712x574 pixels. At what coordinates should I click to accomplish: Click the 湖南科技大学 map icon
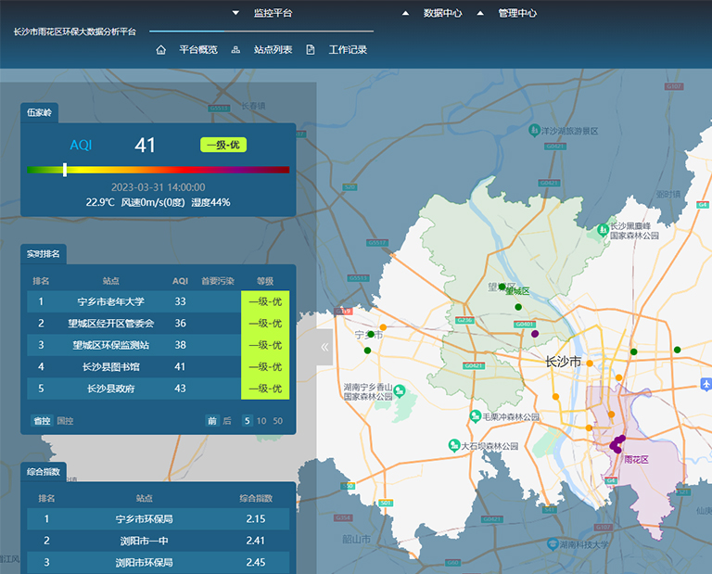pos(553,543)
